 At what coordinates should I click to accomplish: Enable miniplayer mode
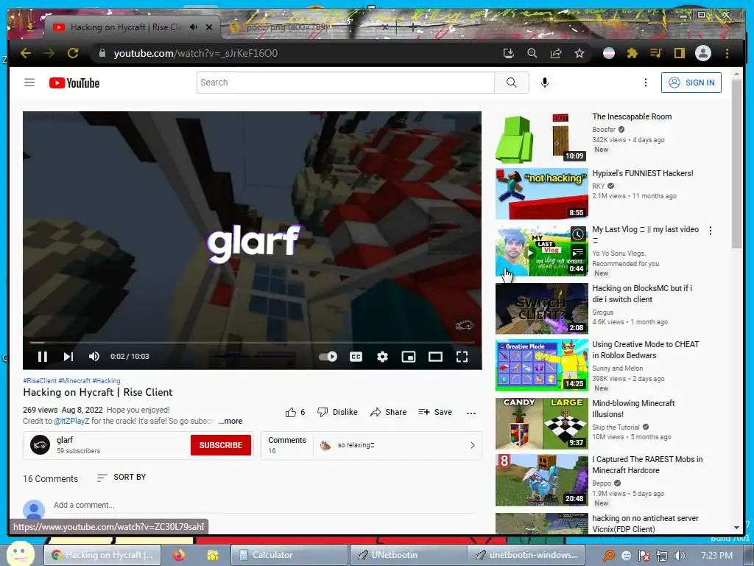[x=409, y=357]
